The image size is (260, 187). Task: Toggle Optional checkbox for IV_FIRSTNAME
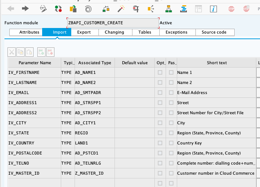click(x=160, y=72)
